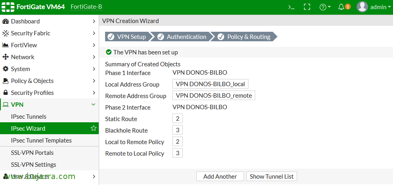Open IPsec Tunnels menu item

(x=29, y=117)
